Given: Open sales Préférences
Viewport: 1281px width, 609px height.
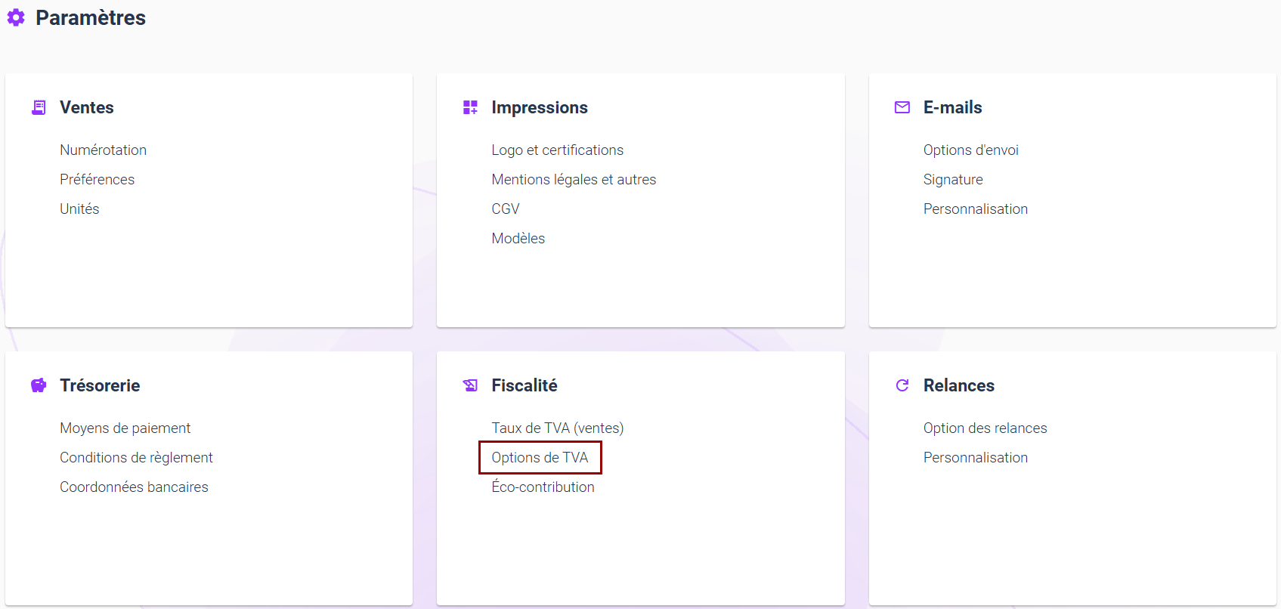Looking at the screenshot, I should pos(97,179).
